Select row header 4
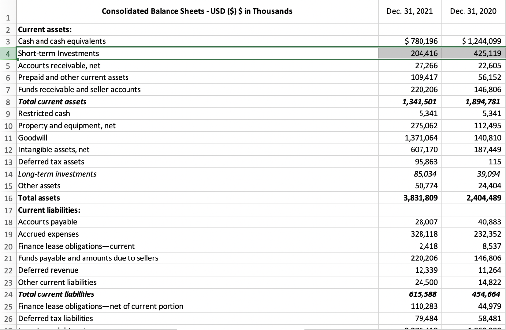506x330 pixels. [x=8, y=53]
